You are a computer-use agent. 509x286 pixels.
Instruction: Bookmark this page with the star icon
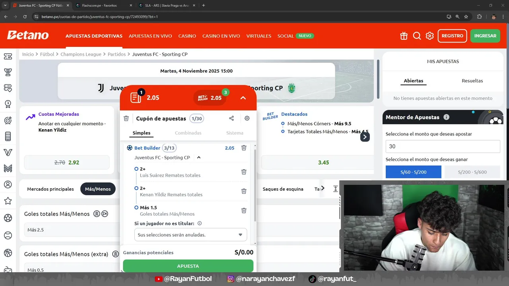tap(466, 17)
